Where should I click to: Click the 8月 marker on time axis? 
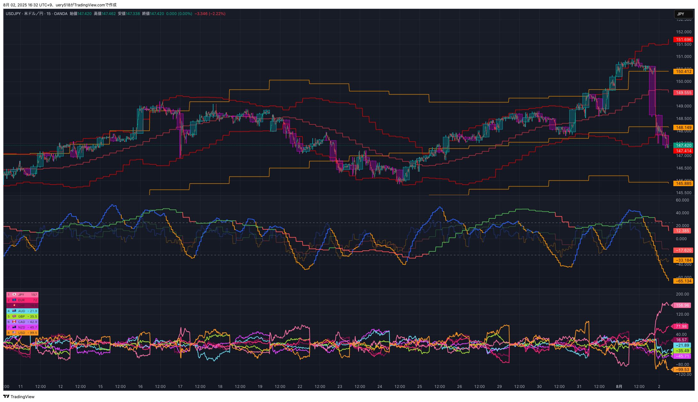[619, 387]
